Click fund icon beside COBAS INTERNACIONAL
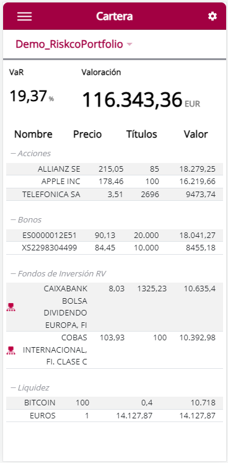This screenshot has height=463, width=228. 11,350
